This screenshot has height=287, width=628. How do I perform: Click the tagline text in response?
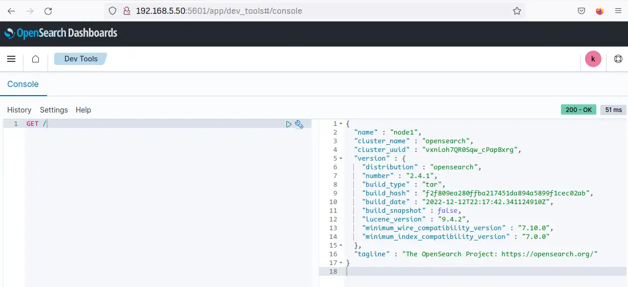click(500, 254)
